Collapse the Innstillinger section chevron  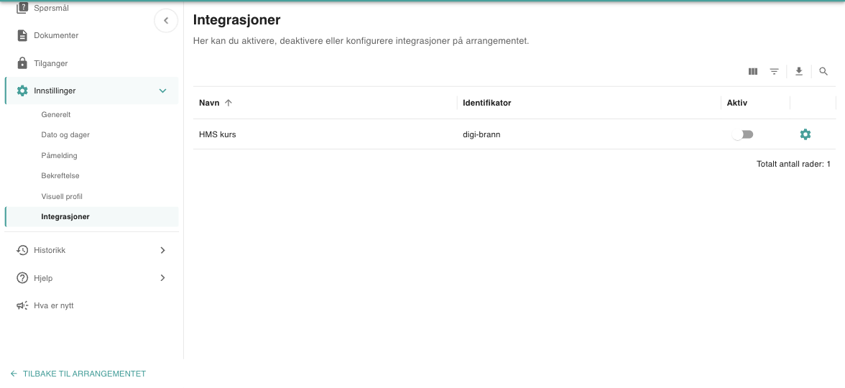click(162, 91)
